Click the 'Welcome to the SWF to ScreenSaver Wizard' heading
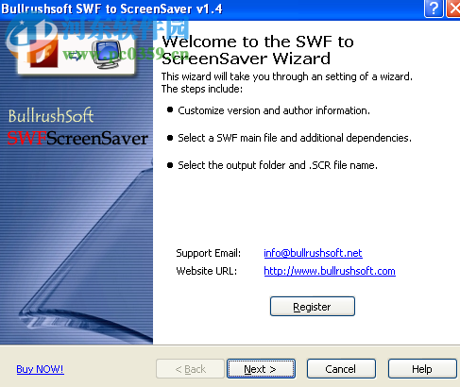Screen dimensions: 460x387 pyautogui.click(x=258, y=50)
